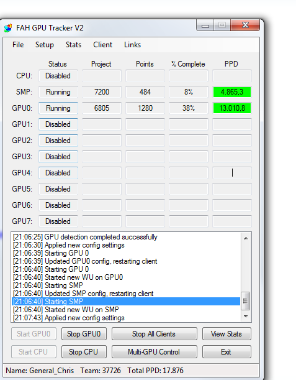The image size is (296, 380).
Task: Click the PPD column header
Action: point(231,64)
